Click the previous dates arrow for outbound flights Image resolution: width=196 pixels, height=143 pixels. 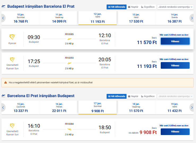3,18
